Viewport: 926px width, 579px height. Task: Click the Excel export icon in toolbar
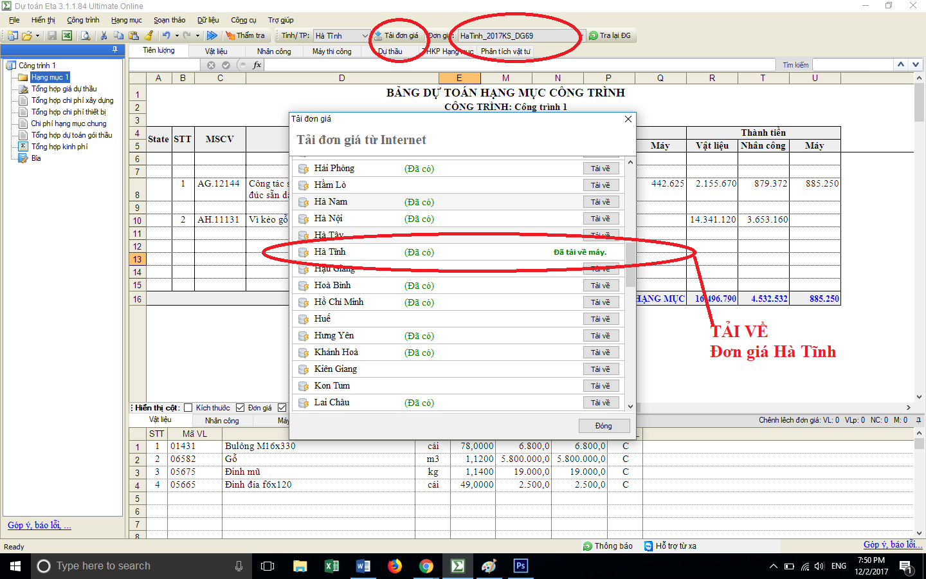[67, 36]
